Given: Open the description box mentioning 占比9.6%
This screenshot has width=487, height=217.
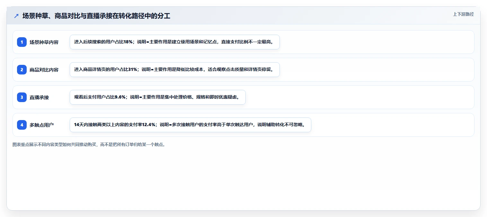Looking at the screenshot, I should tap(158, 97).
